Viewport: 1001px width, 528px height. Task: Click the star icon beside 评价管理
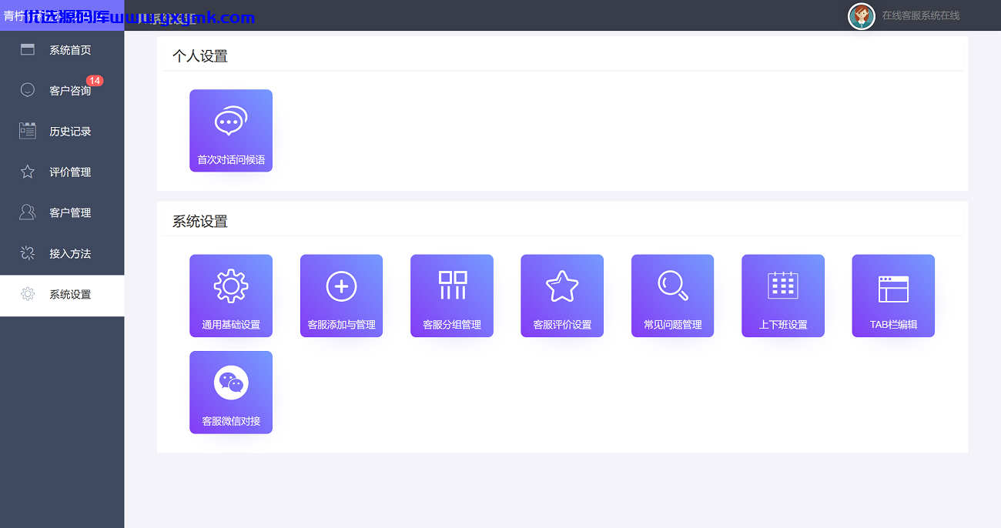(x=28, y=172)
